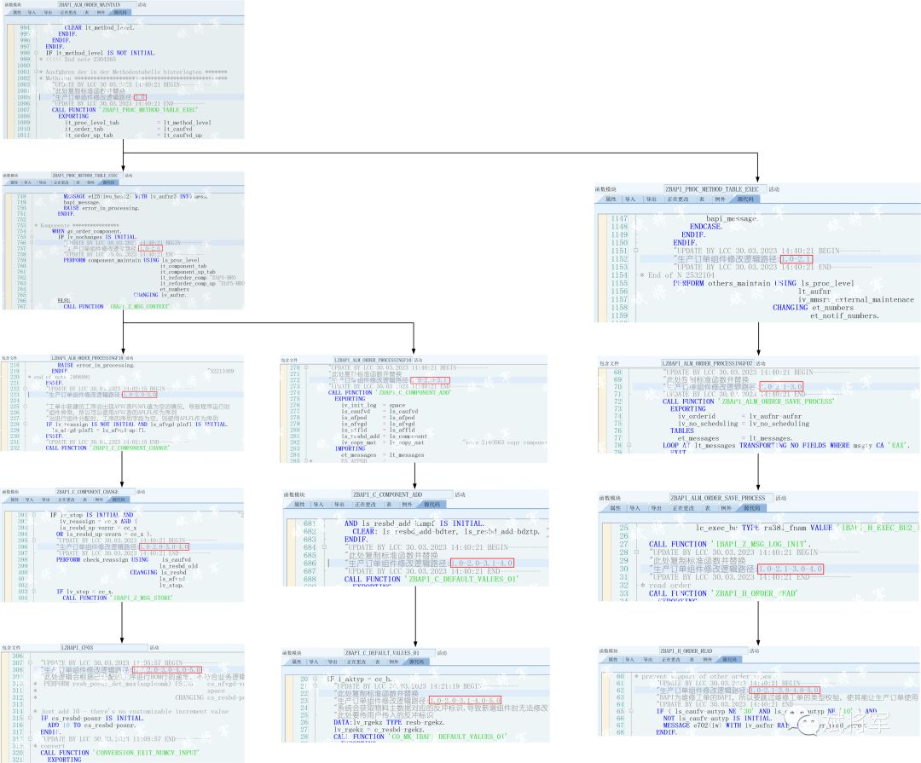
Task: Open 正在更改 tab in ZBAPI_C_COMPONENT_ADD panel
Action: pyautogui.click(x=365, y=505)
